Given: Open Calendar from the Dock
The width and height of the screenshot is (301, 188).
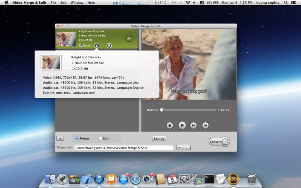Looking at the screenshot, I should pos(172,179).
